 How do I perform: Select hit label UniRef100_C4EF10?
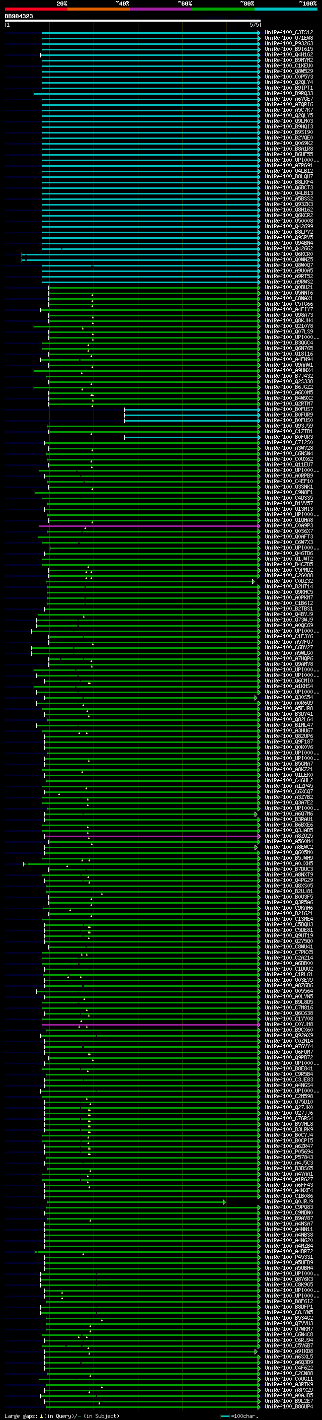(289, 481)
